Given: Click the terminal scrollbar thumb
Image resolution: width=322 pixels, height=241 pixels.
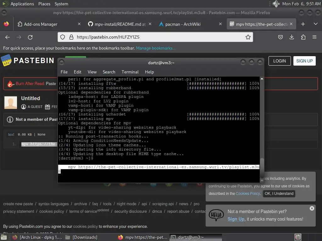Looking at the screenshot, I should click(262, 168).
